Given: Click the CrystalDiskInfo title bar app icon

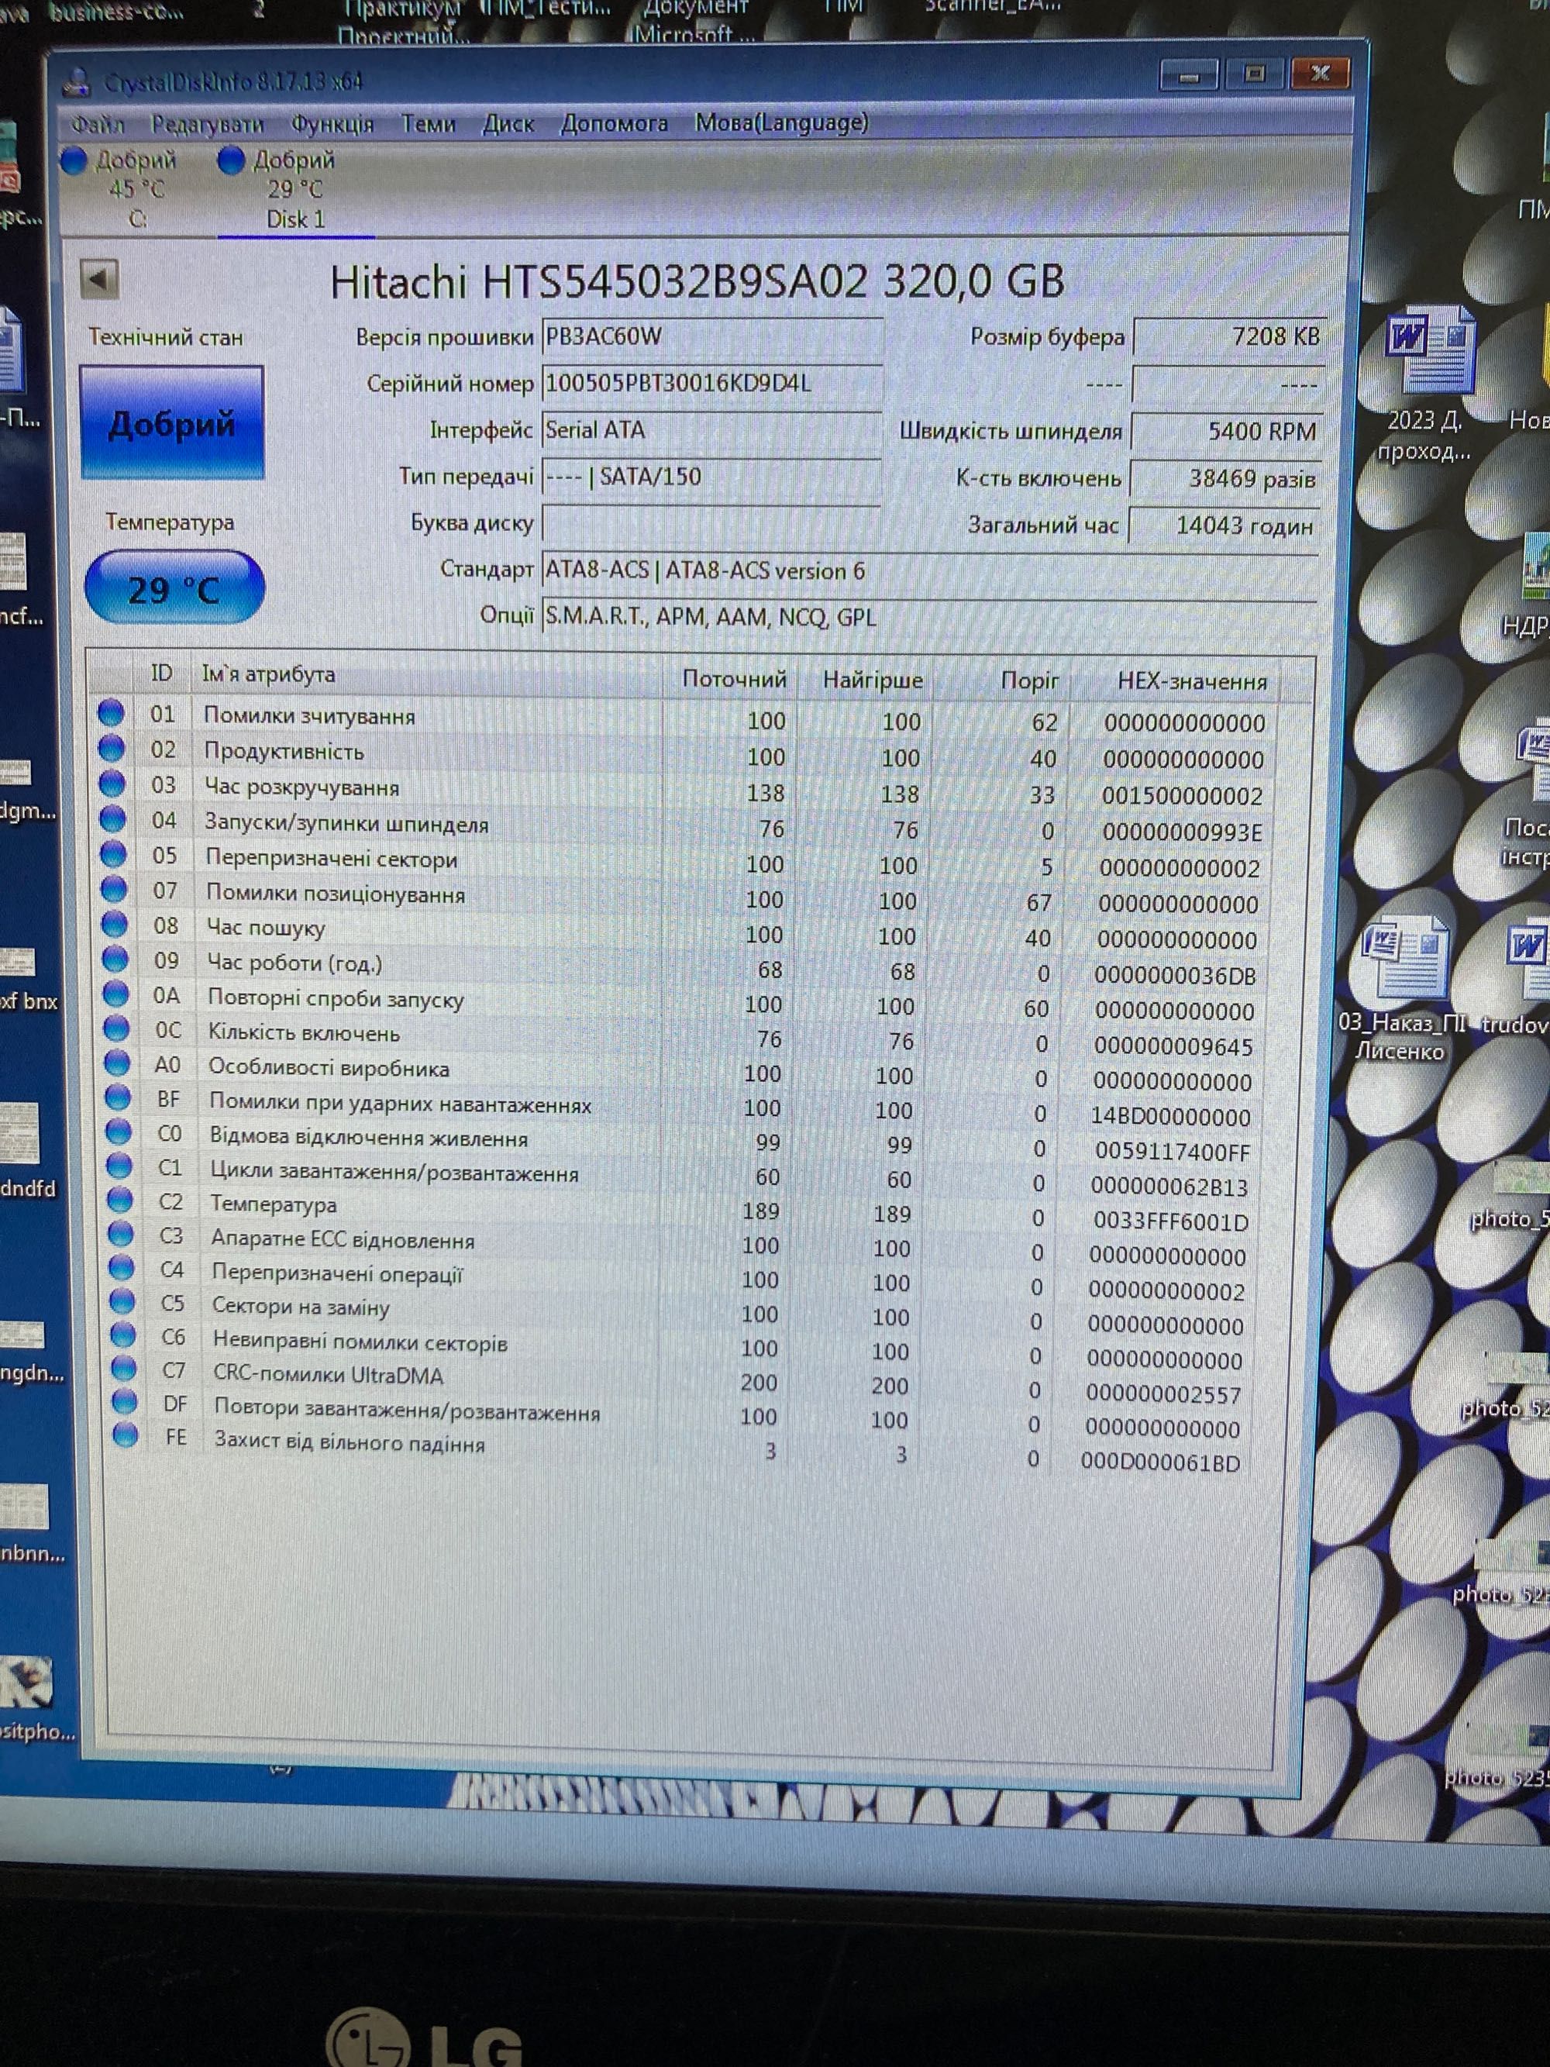Looking at the screenshot, I should 77,82.
